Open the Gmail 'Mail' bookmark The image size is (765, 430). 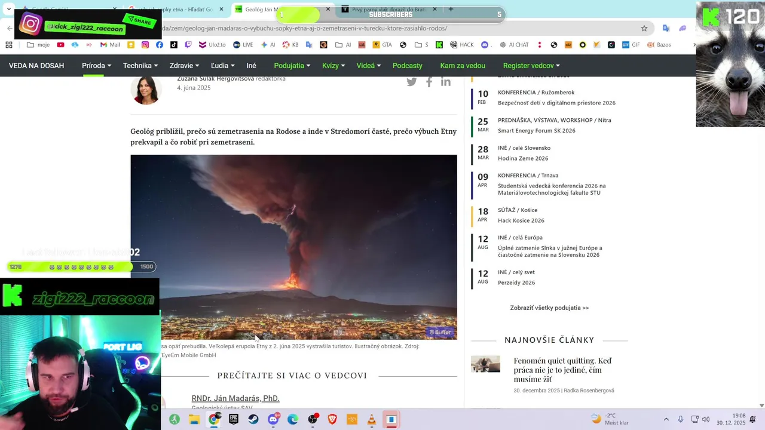pos(110,45)
